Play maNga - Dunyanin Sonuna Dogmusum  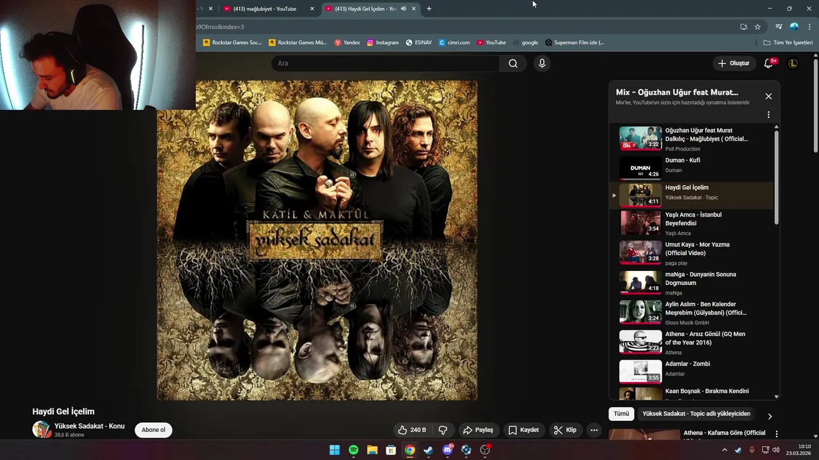(x=692, y=283)
